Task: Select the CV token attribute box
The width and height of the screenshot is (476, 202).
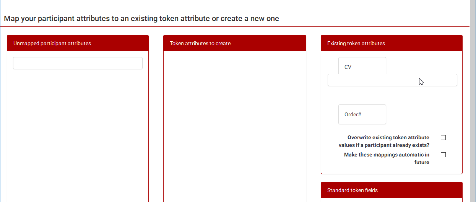Action: click(362, 66)
